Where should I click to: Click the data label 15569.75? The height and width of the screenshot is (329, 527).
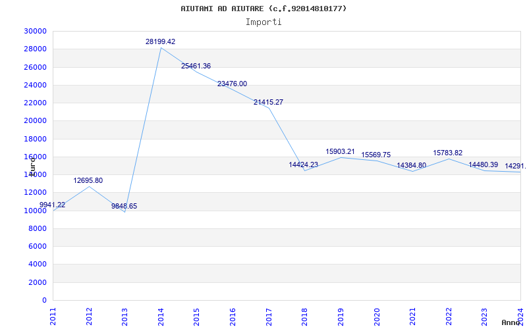375,155
